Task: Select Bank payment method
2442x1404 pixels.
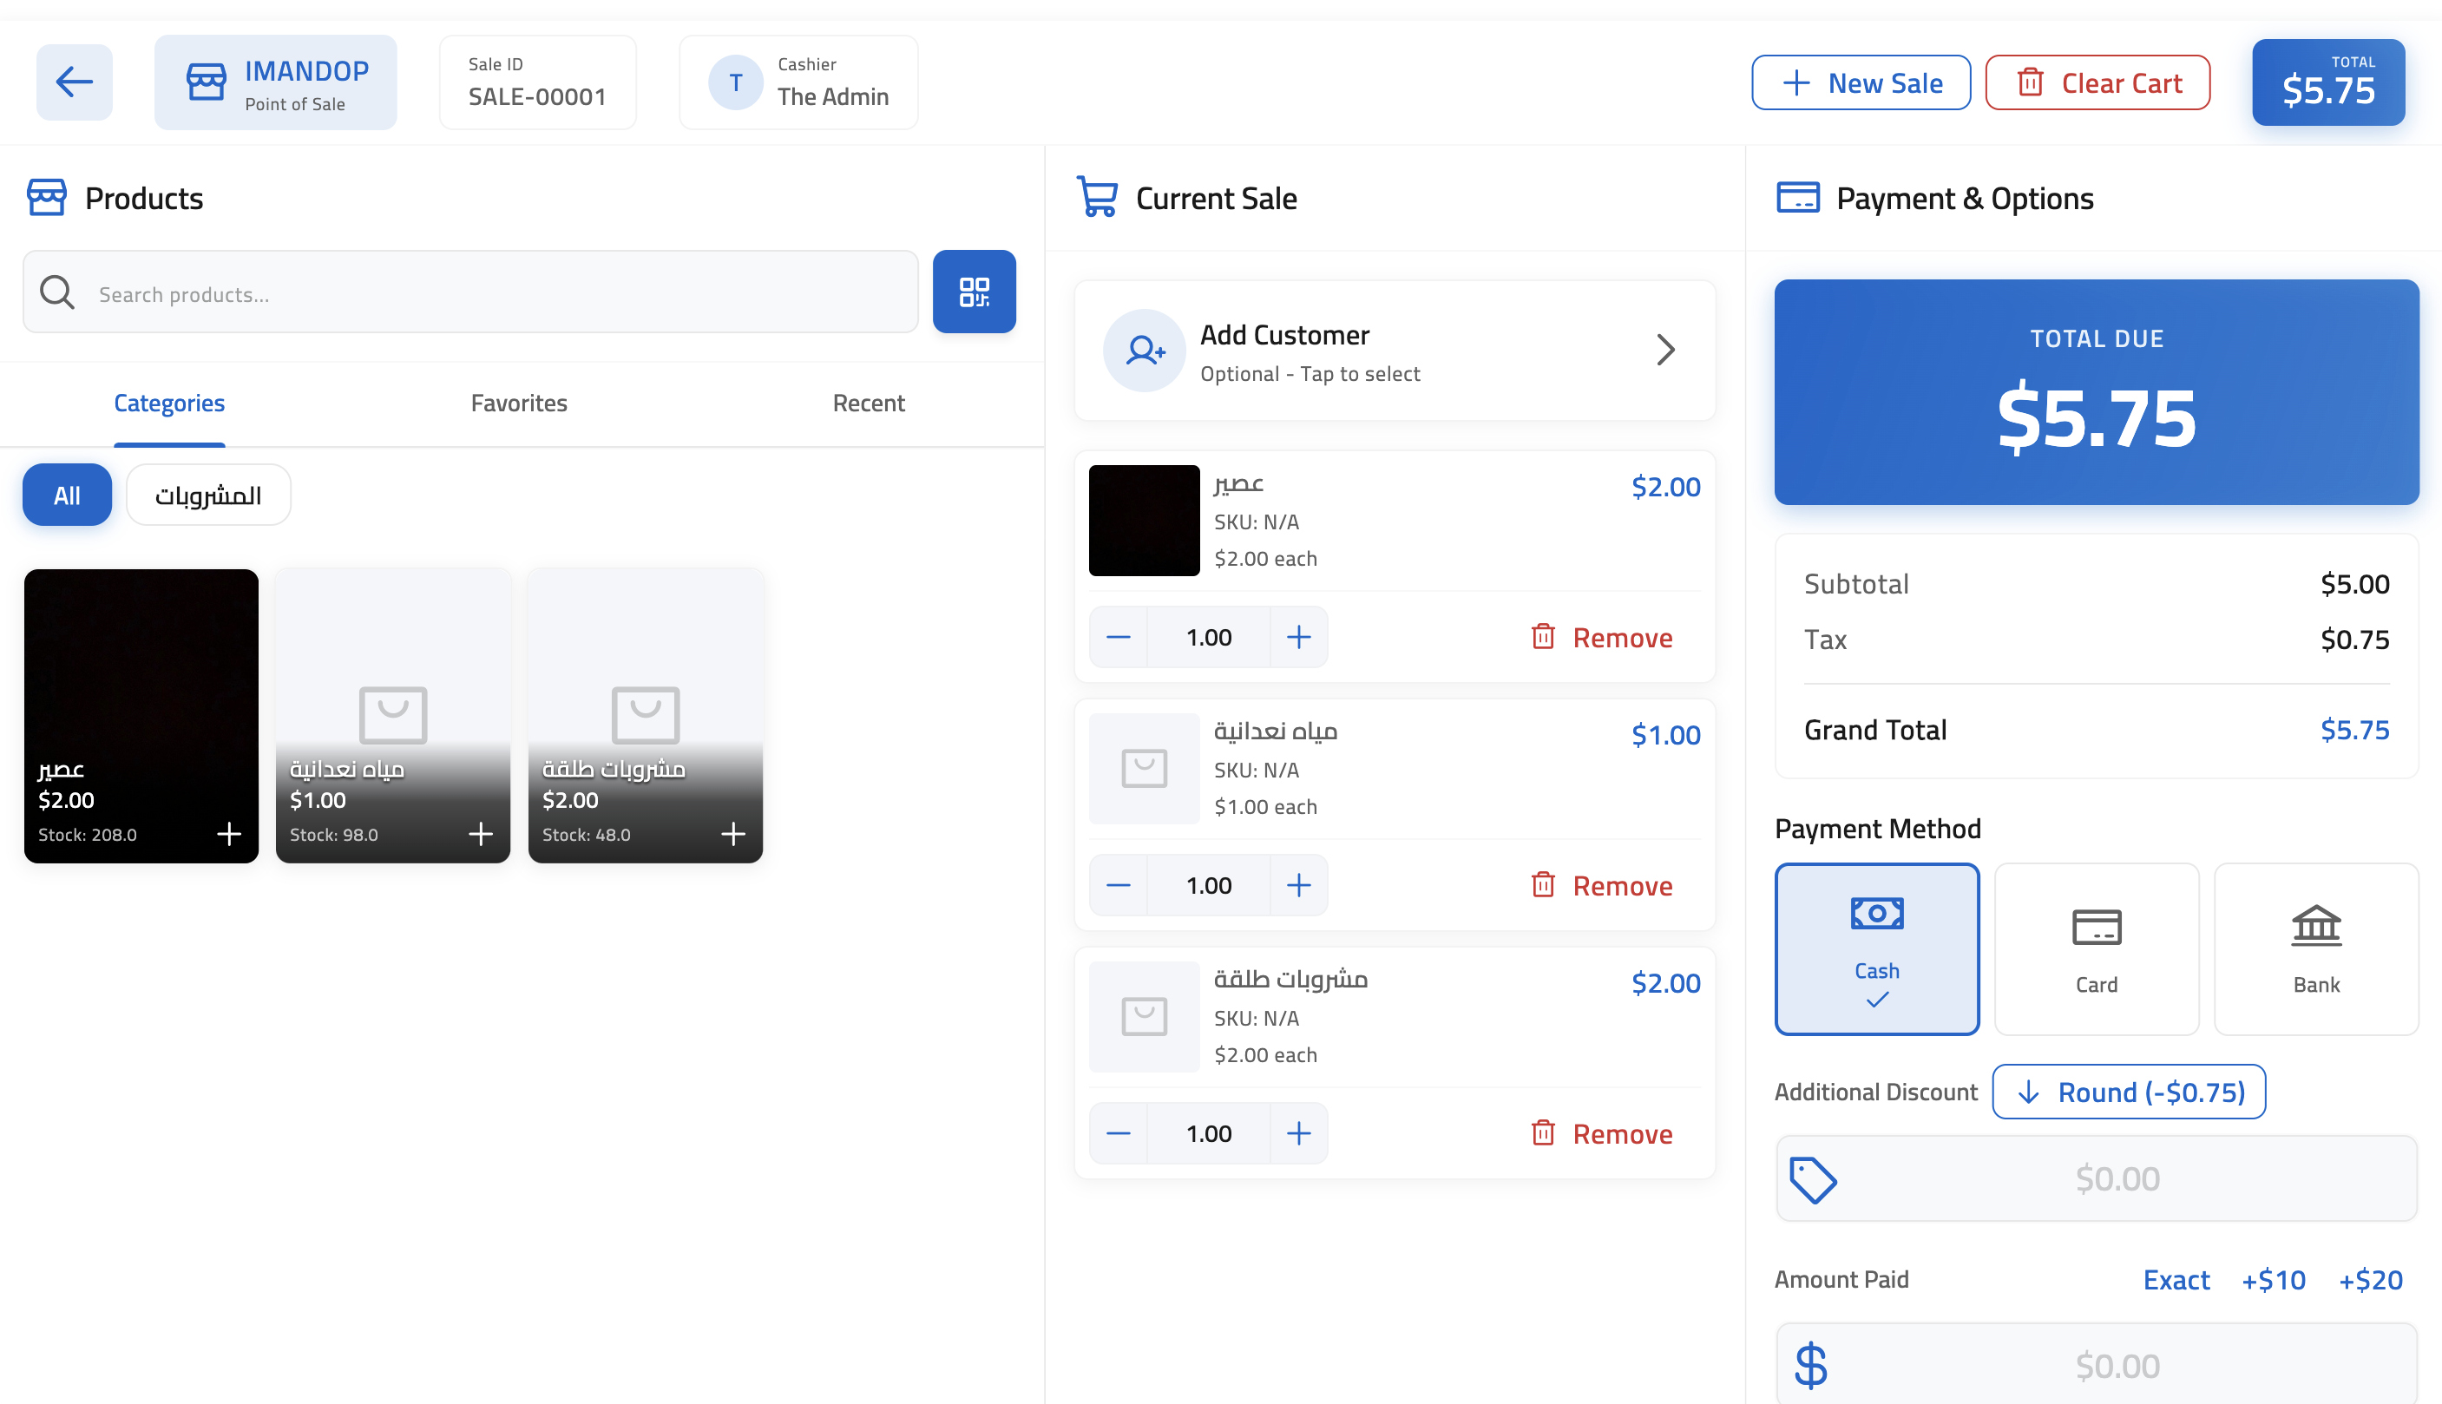Action: pyautogui.click(x=2315, y=948)
